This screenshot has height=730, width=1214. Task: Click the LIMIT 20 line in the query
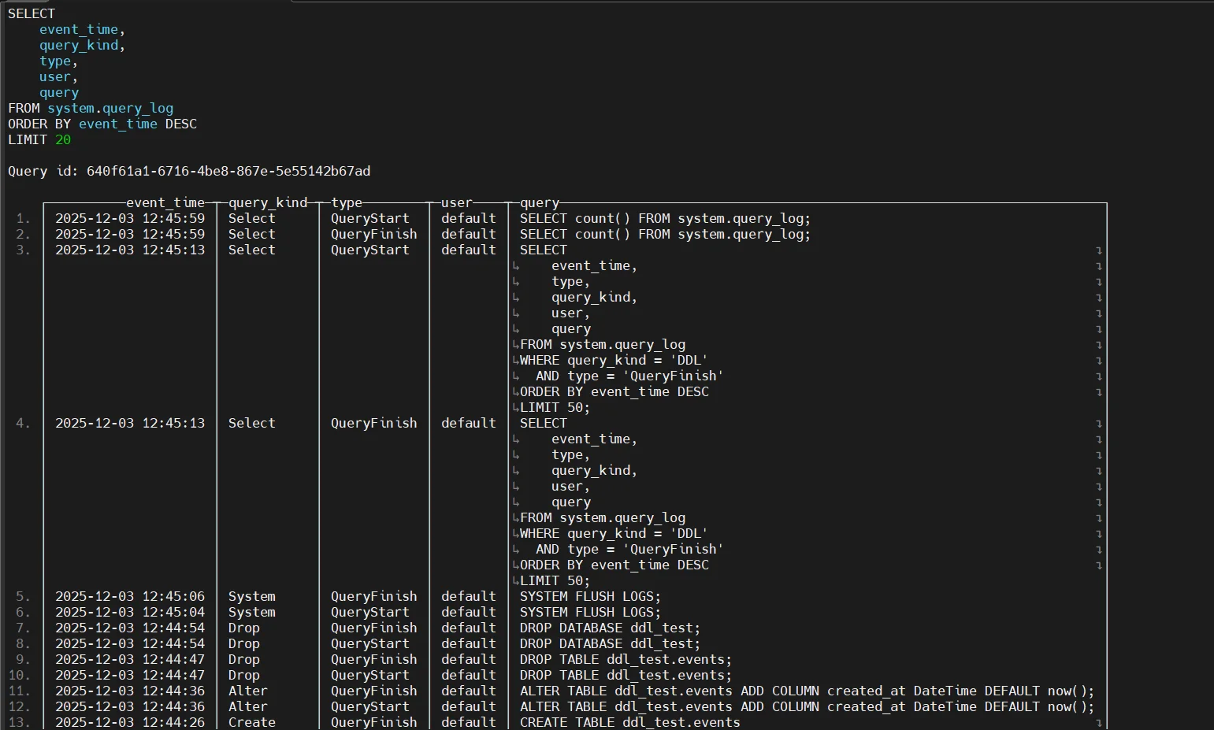pyautogui.click(x=39, y=139)
